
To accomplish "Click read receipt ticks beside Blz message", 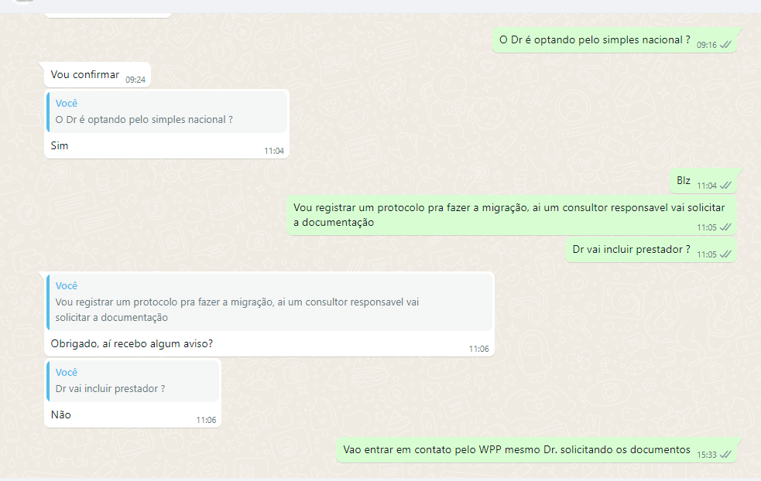I will click(x=725, y=186).
